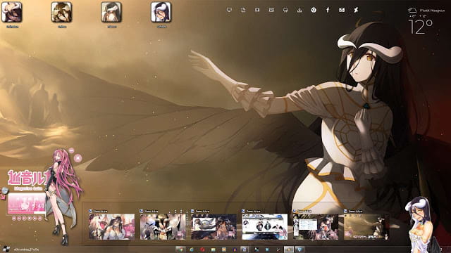
Task: Click the pink progress bar of music player
Action: coord(27,212)
